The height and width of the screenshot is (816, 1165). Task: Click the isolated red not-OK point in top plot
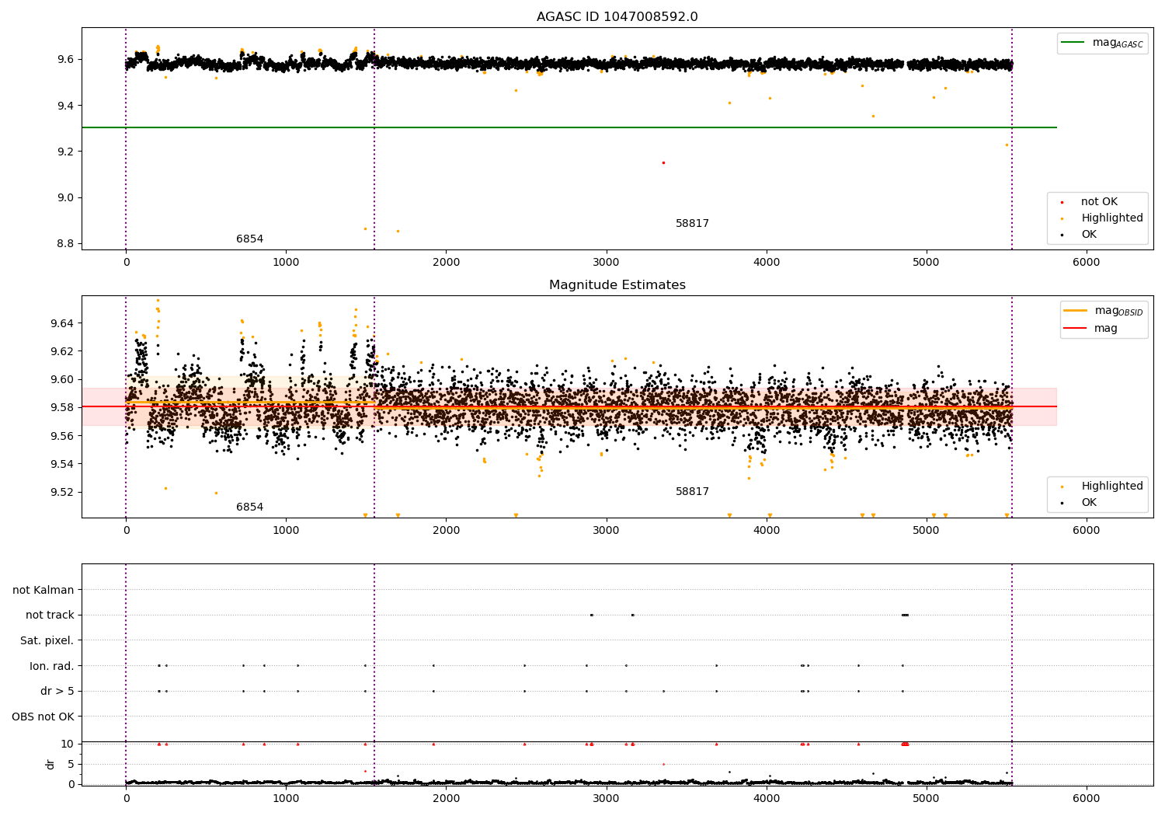coord(663,162)
